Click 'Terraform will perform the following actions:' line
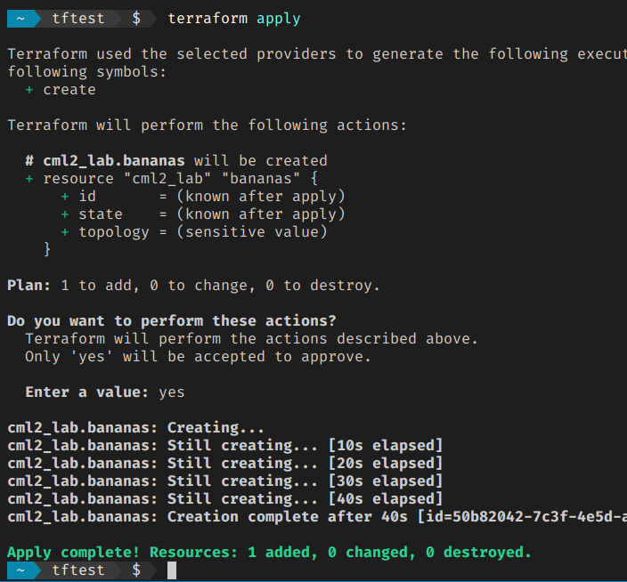 click(x=207, y=125)
